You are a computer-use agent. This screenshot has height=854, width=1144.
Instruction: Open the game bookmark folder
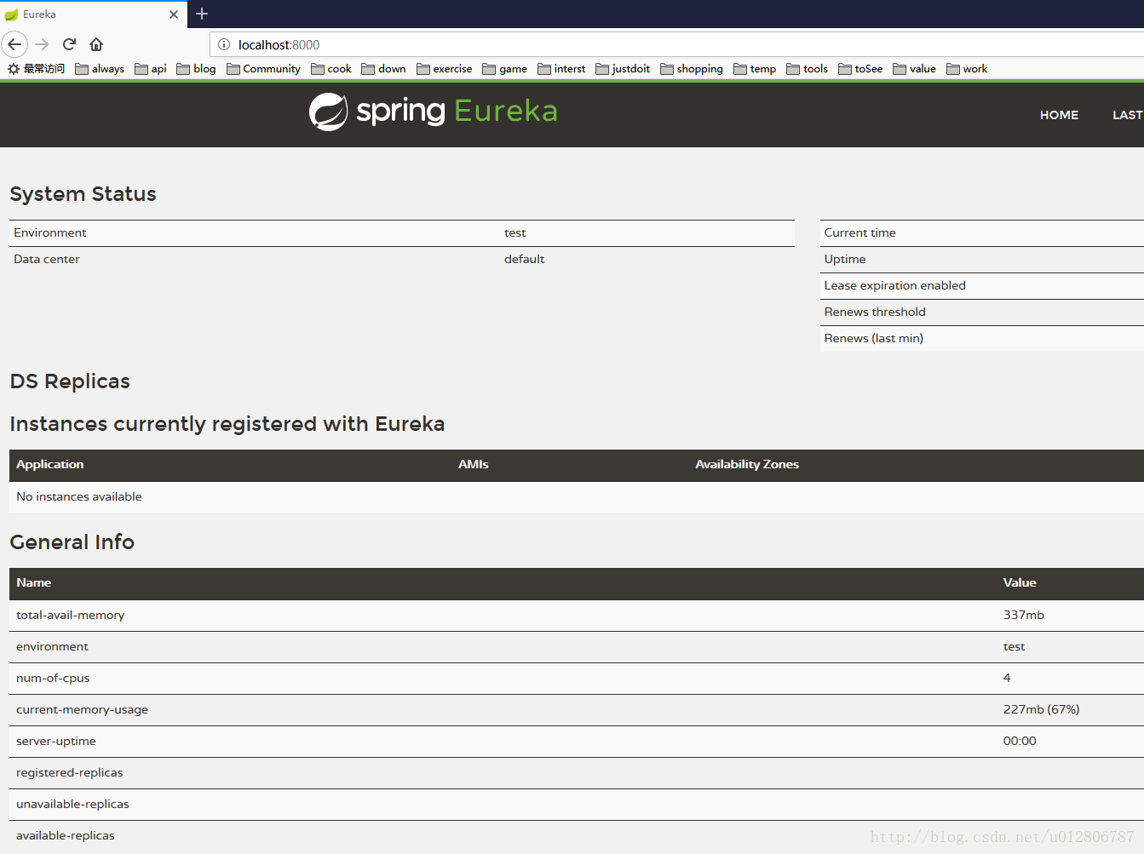coord(505,69)
